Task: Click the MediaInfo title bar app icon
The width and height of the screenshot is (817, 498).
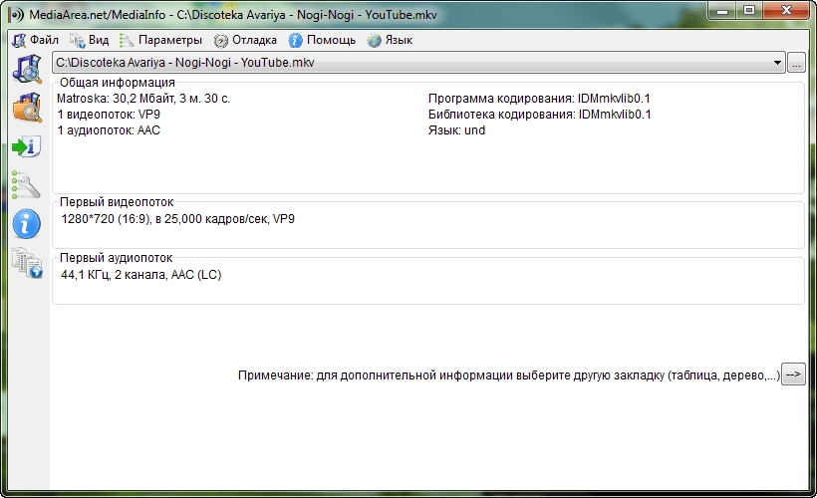Action: coord(17,15)
